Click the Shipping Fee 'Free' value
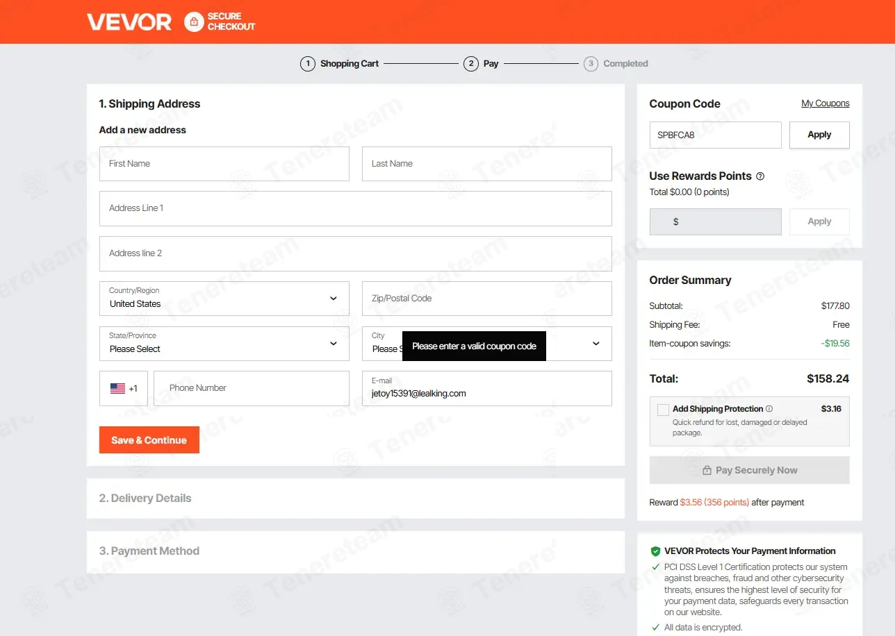 (x=841, y=325)
